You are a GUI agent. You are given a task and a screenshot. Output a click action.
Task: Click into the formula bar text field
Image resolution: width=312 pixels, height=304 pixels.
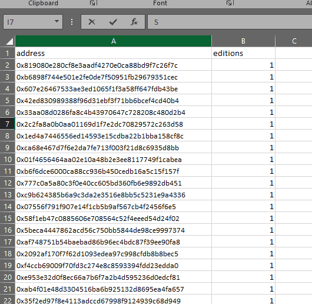(x=230, y=22)
